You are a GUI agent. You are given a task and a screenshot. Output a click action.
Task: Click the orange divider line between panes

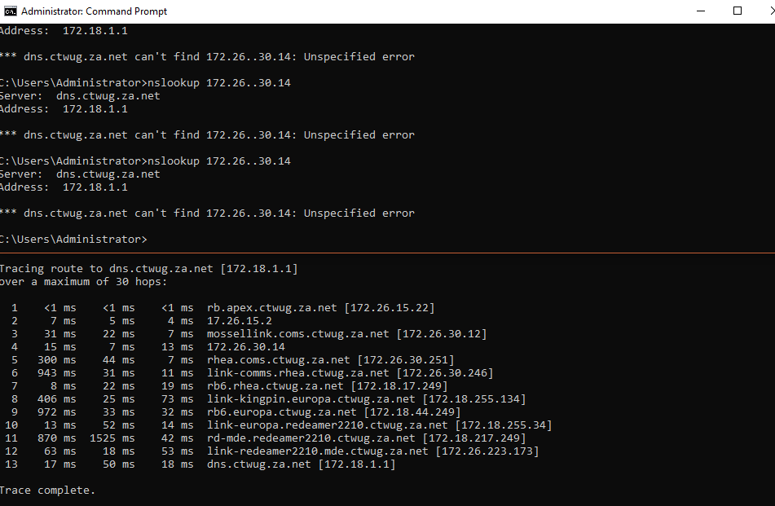[x=388, y=253]
